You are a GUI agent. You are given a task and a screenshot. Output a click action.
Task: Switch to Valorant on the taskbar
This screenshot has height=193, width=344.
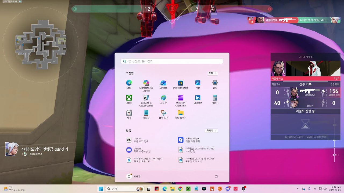(x=236, y=189)
